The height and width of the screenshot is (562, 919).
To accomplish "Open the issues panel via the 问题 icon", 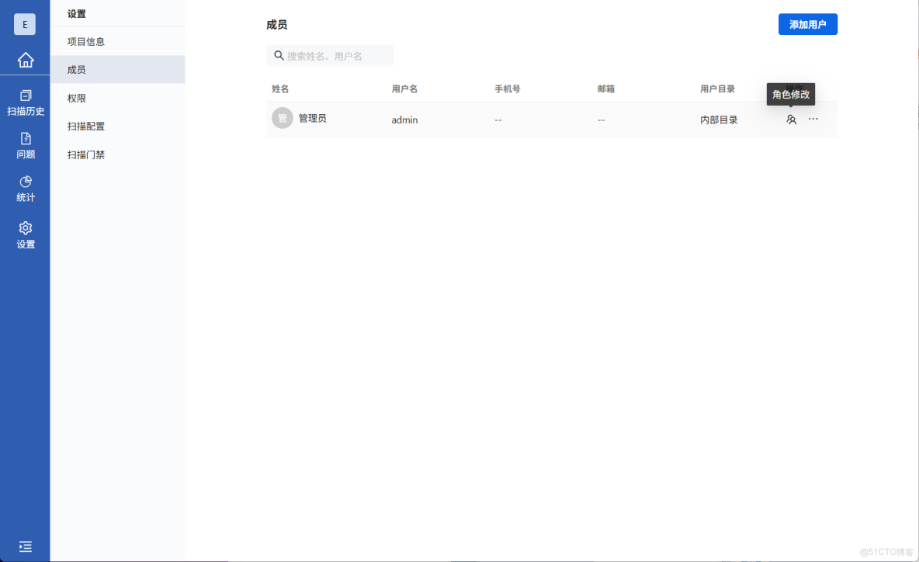I will point(26,146).
